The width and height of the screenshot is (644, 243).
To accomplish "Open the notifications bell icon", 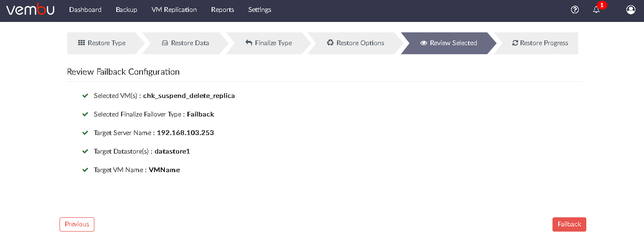I will tap(596, 10).
